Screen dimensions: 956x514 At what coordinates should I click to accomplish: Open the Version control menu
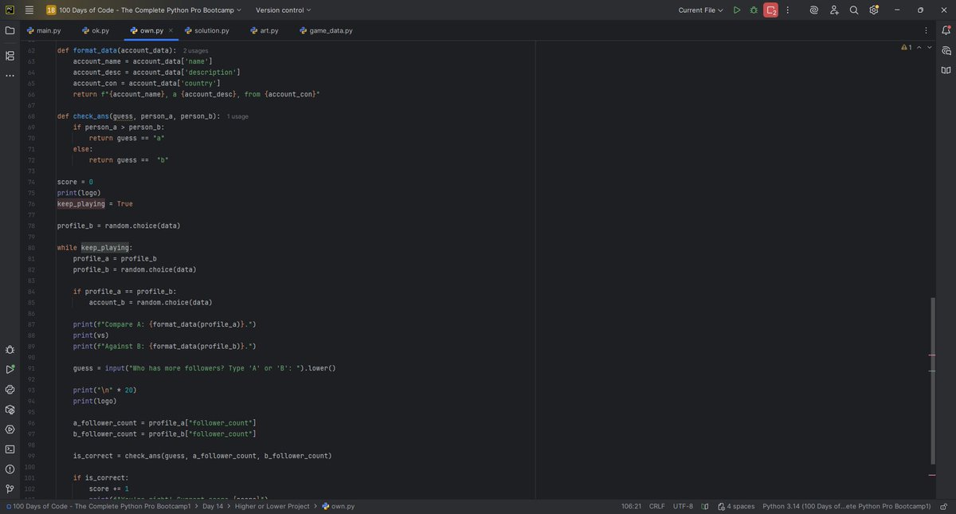(x=280, y=10)
